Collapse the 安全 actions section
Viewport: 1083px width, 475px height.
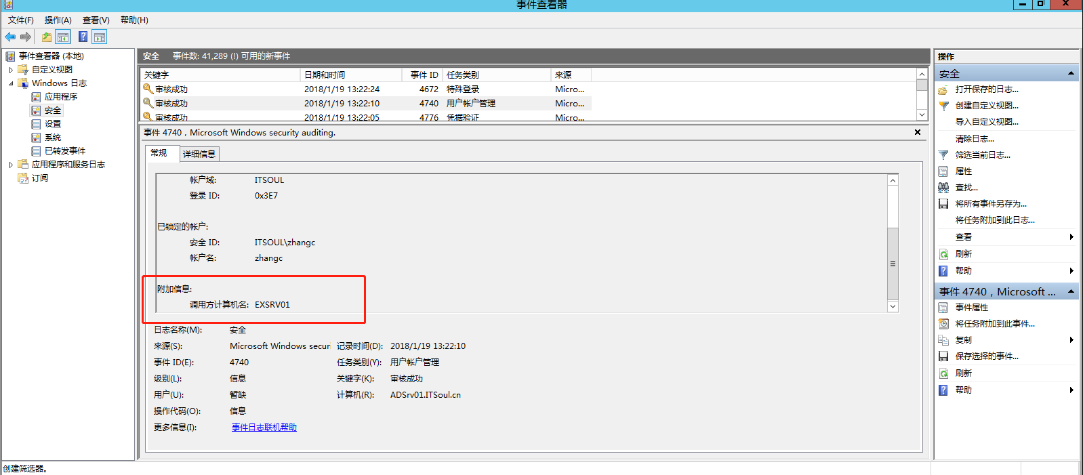pos(1071,73)
